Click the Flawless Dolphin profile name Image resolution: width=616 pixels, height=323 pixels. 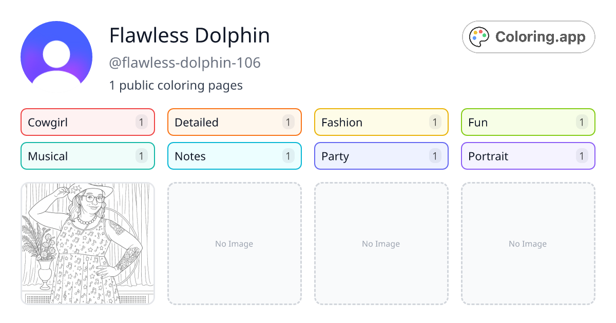pos(189,35)
